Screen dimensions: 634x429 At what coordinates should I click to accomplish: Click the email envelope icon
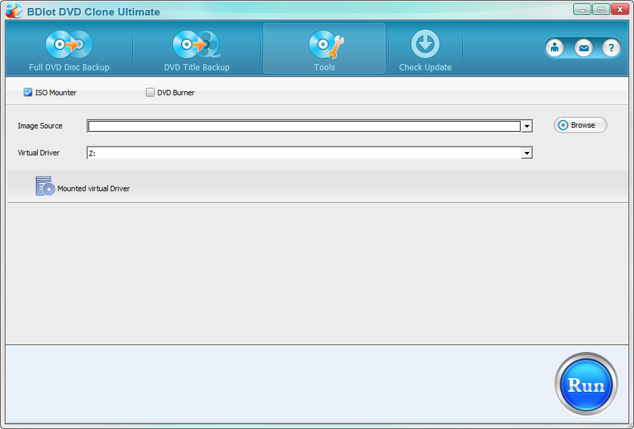583,48
